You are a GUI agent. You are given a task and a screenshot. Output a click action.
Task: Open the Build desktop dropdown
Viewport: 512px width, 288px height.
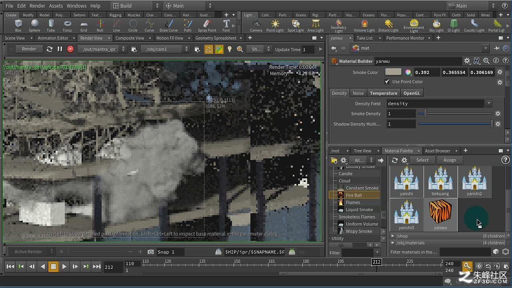click(136, 6)
